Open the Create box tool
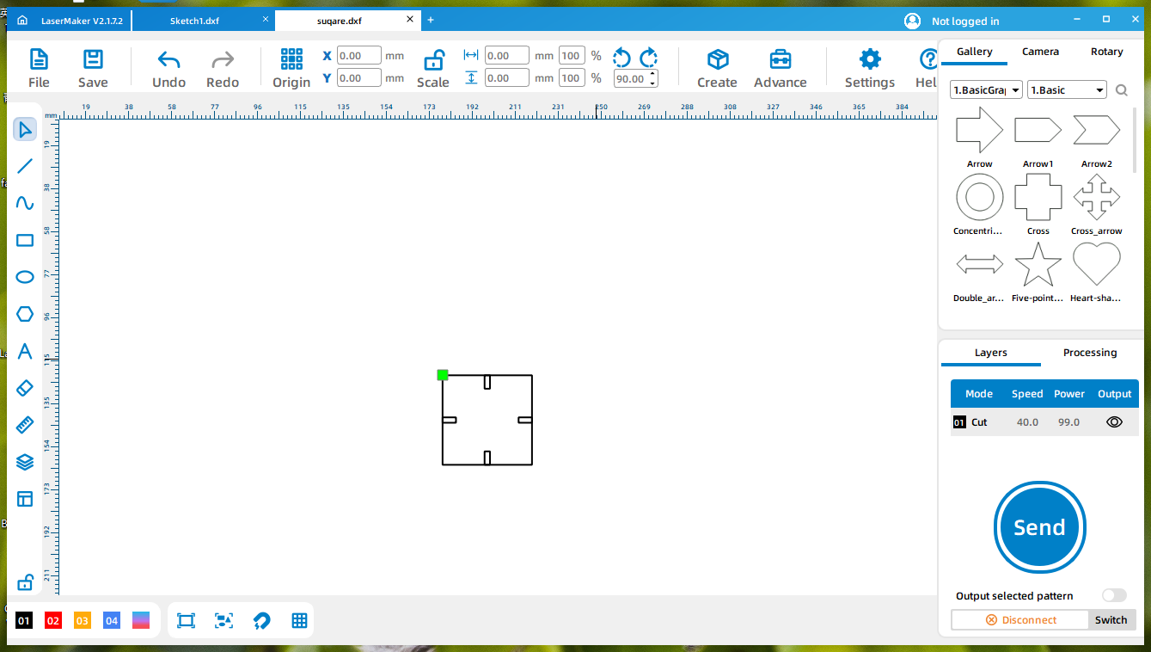This screenshot has width=1151, height=652. click(x=718, y=59)
